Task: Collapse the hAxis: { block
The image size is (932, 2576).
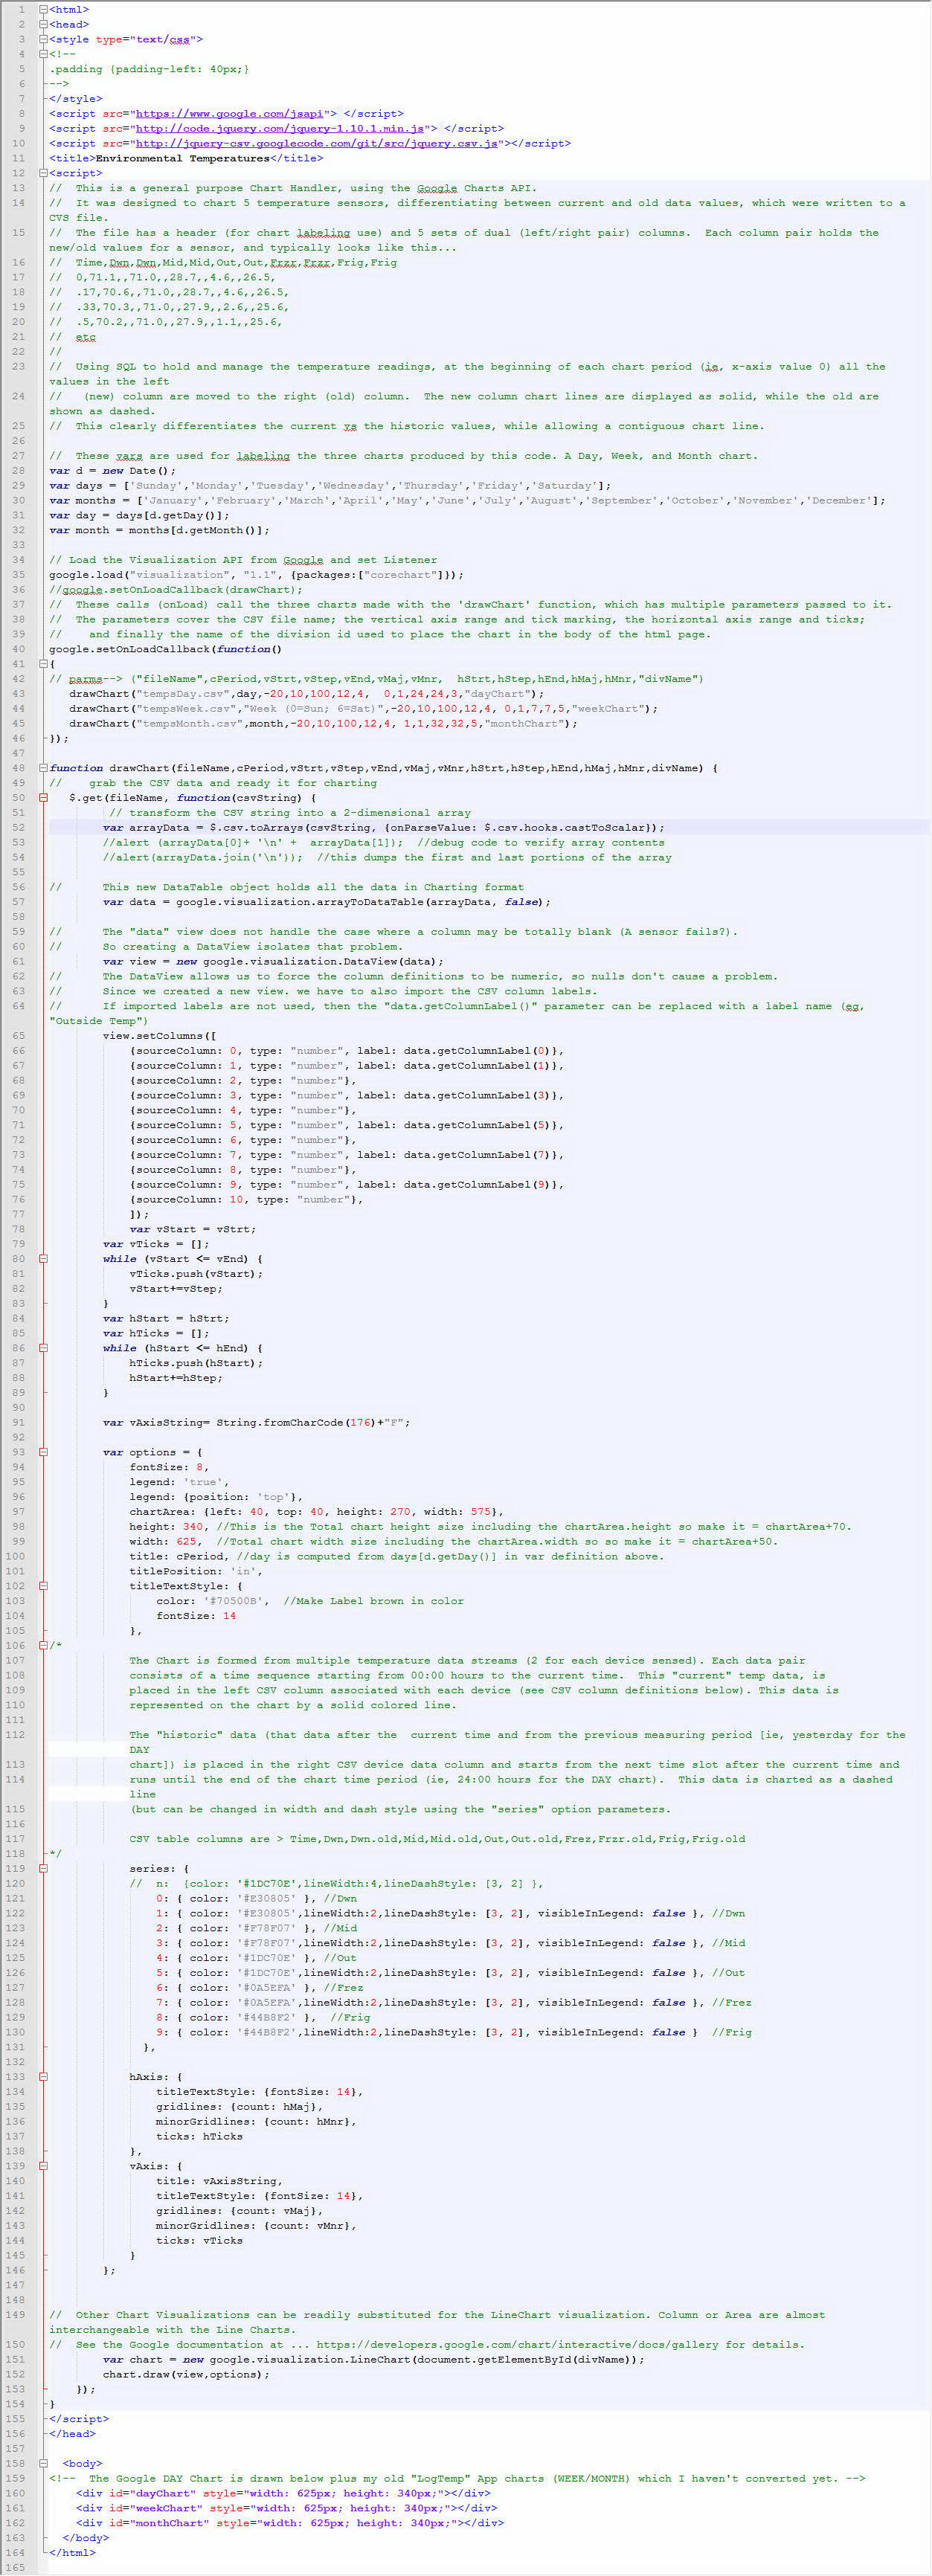Action: (43, 2077)
